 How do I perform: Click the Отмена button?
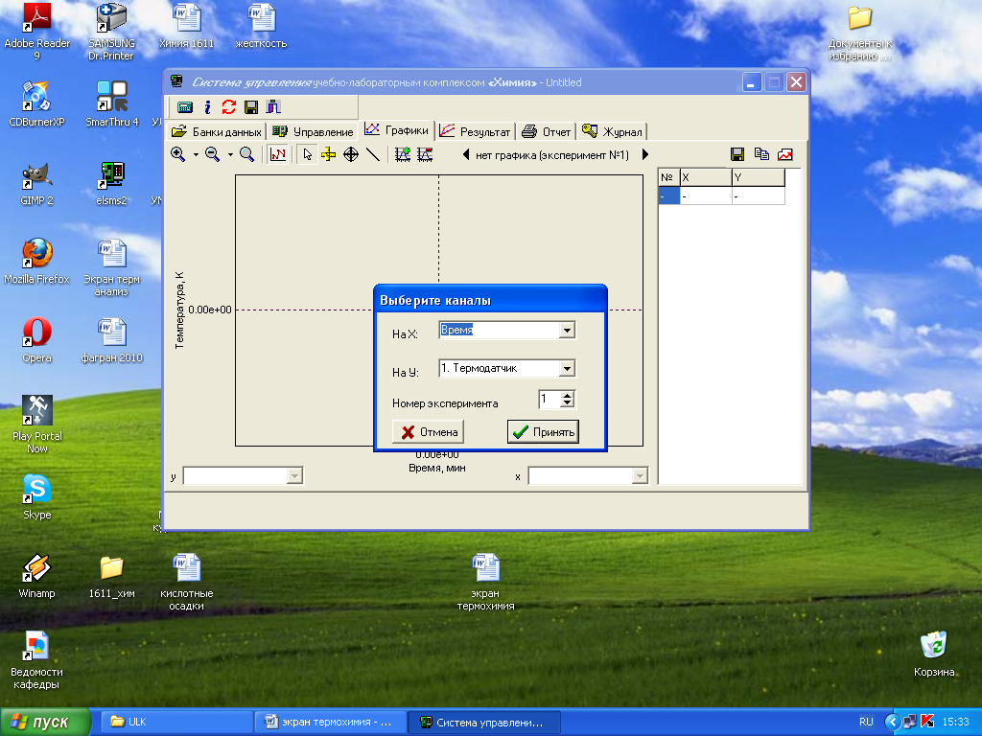click(x=428, y=432)
